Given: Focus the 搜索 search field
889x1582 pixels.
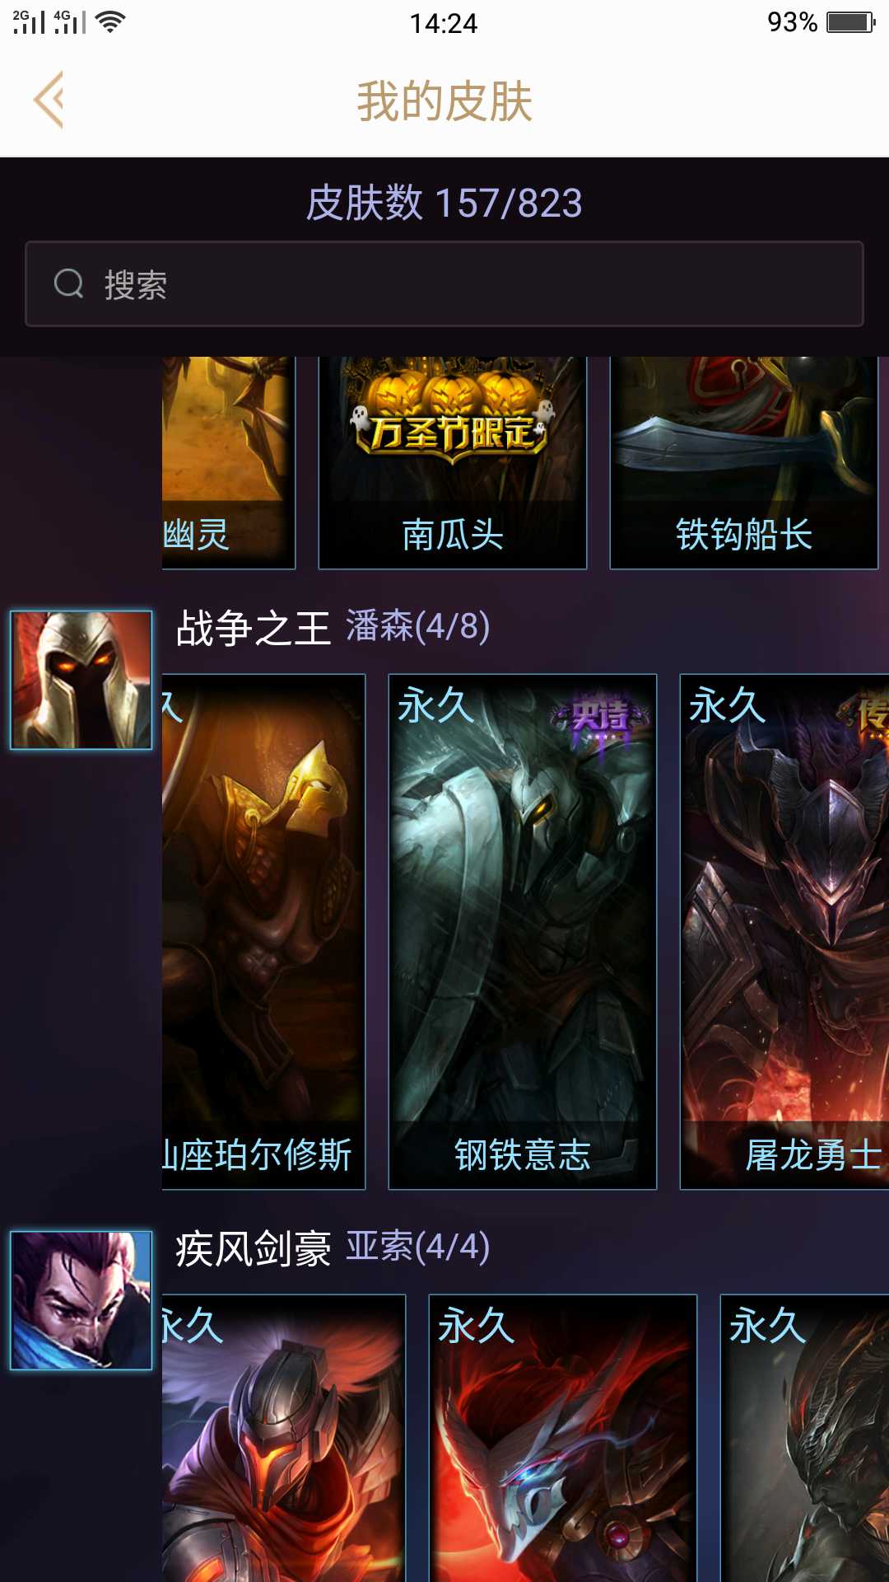Looking at the screenshot, I should 444,284.
